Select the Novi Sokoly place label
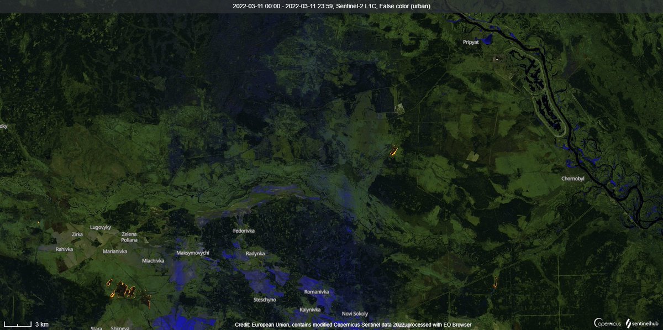The height and width of the screenshot is (330, 663). point(355,314)
